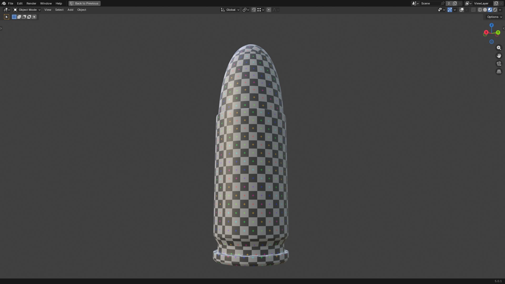The height and width of the screenshot is (284, 505).
Task: Click the Y axis on the navigation gizmo
Action: [498, 32]
